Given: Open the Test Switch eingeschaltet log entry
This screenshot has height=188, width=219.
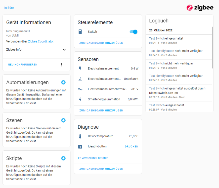Looking at the screenshot, I should tap(166, 38).
